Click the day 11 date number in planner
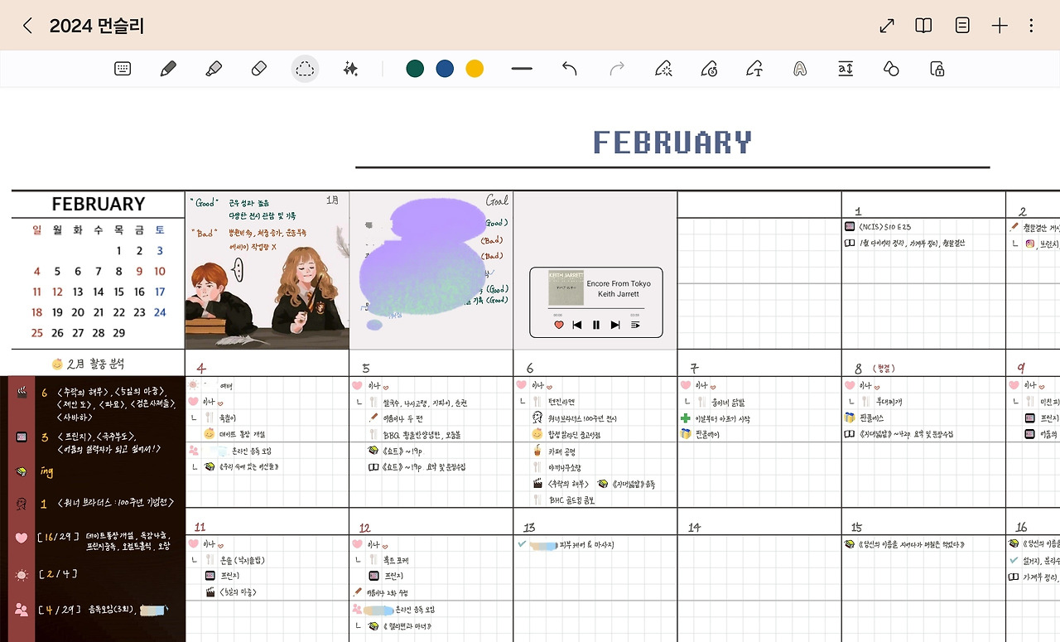 click(x=200, y=527)
